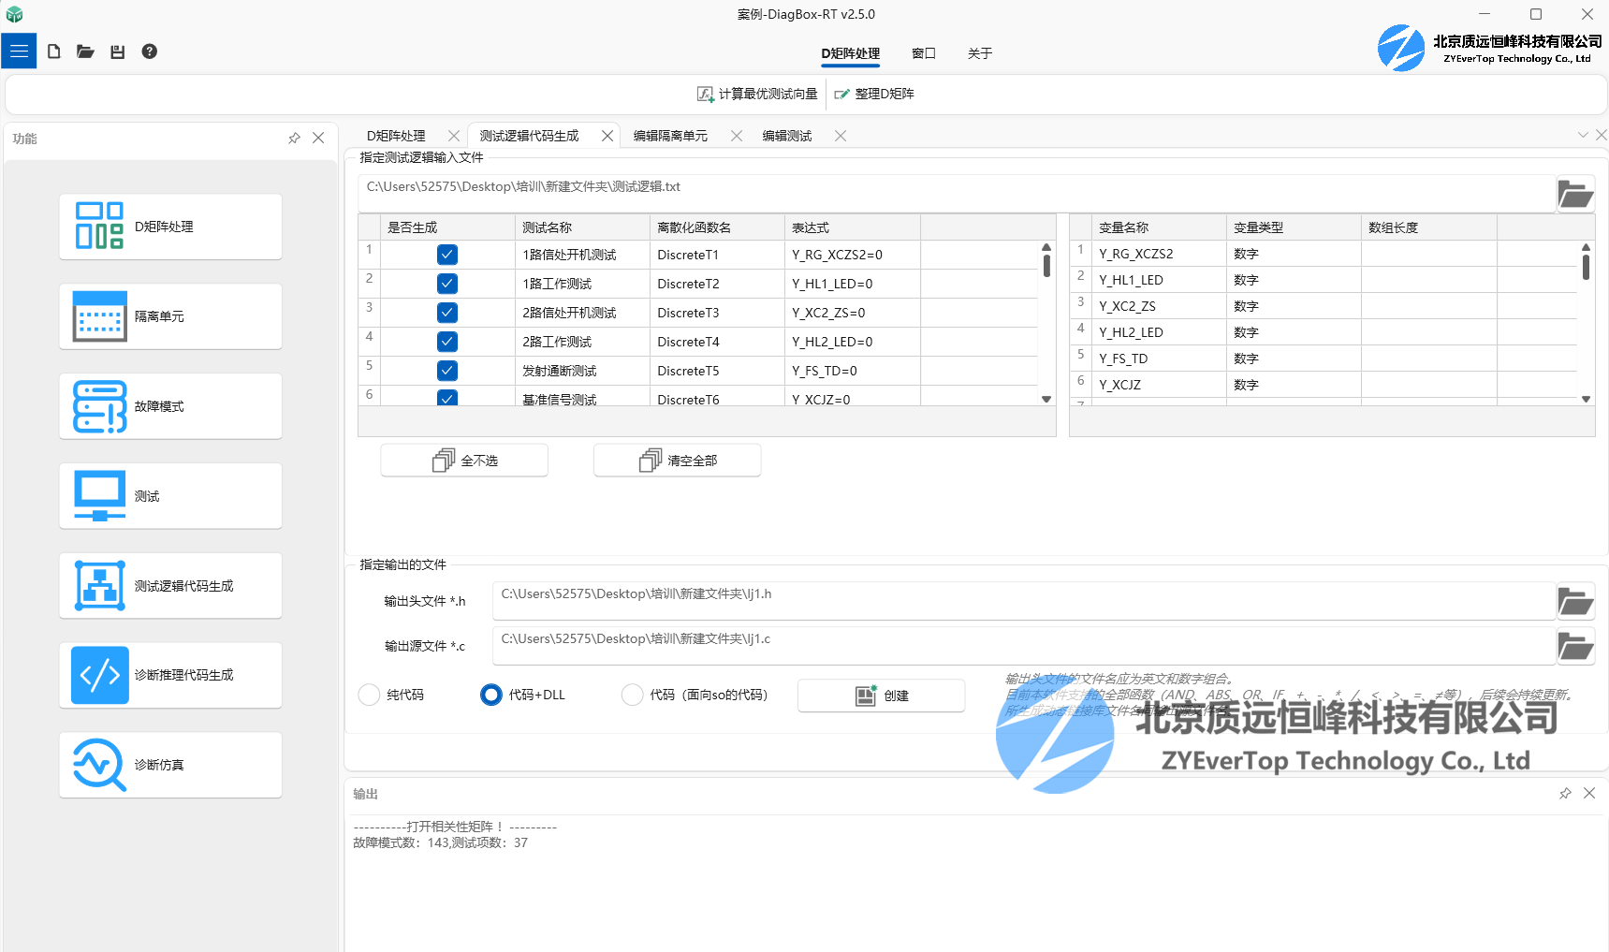Uncheck 1路信处开机测试 generate checkbox
Image resolution: width=1609 pixels, height=952 pixels.
coord(447,255)
